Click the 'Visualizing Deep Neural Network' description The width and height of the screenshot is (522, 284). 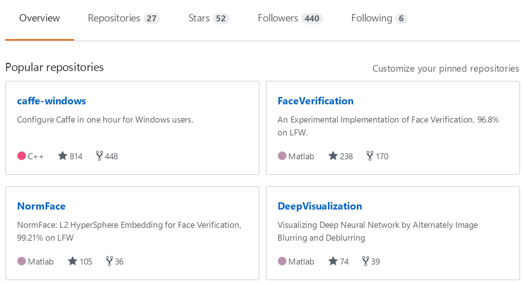[x=378, y=231]
